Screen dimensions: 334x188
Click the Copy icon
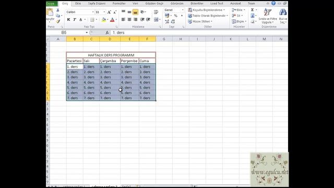(58, 16)
